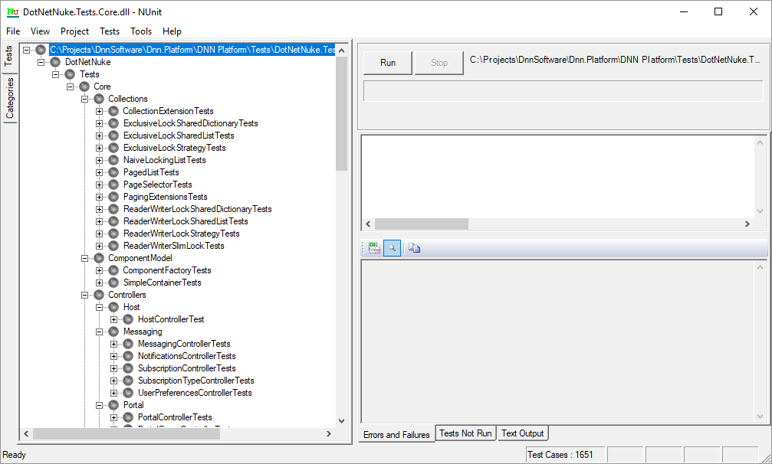Open the File menu

click(13, 31)
